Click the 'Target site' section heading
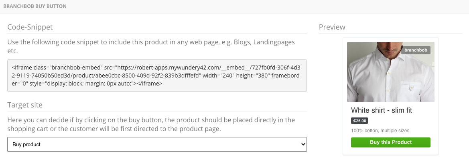Viewport: 469px width, 157px height. (x=25, y=105)
